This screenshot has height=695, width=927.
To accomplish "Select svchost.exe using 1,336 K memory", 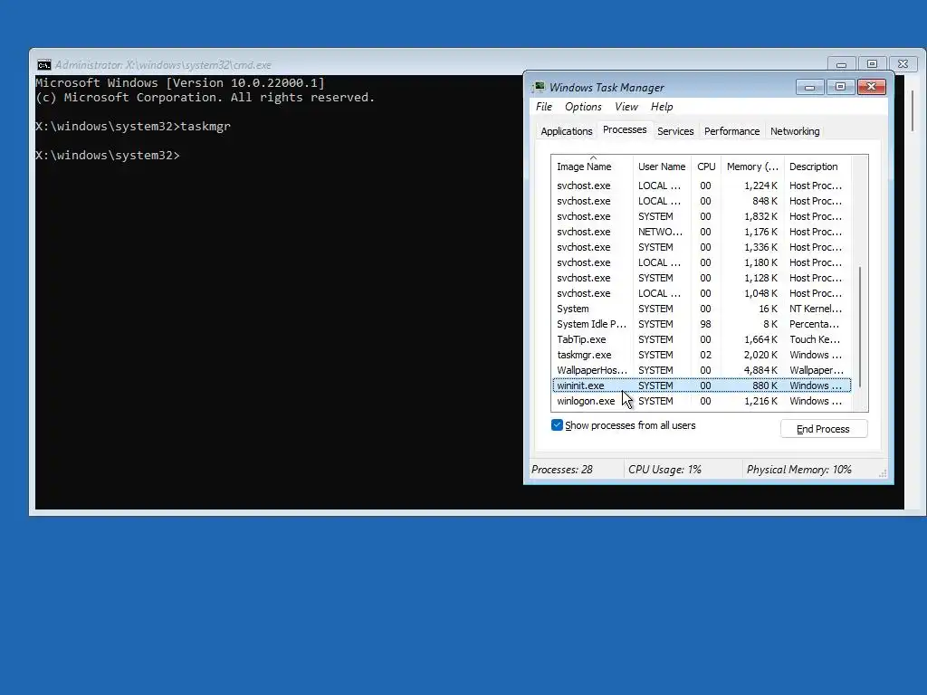I will pos(702,247).
